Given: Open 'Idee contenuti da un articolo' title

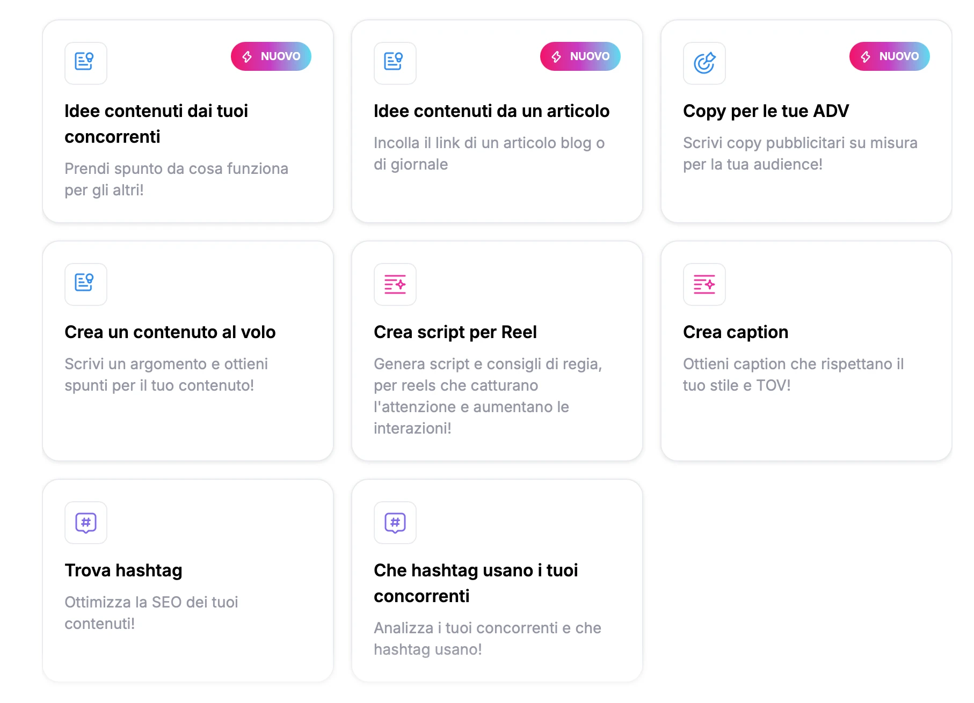Looking at the screenshot, I should tap(492, 111).
